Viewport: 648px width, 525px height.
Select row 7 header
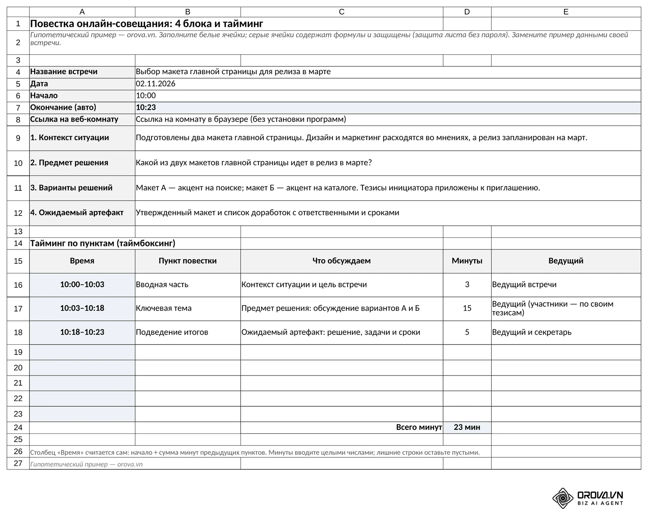18,108
